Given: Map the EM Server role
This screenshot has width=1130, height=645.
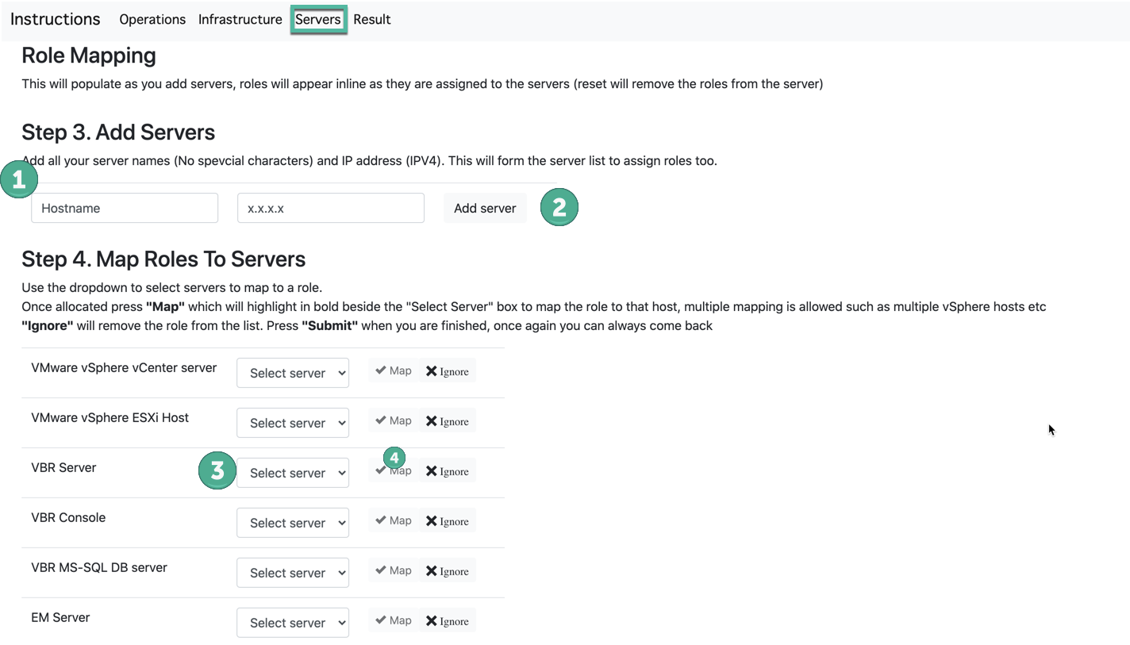Looking at the screenshot, I should [x=394, y=620].
